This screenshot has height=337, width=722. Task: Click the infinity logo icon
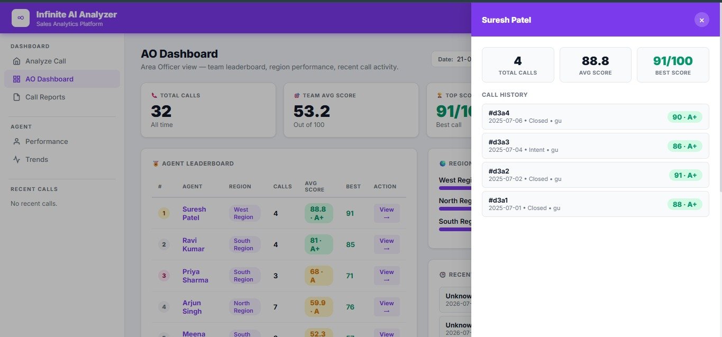21,18
